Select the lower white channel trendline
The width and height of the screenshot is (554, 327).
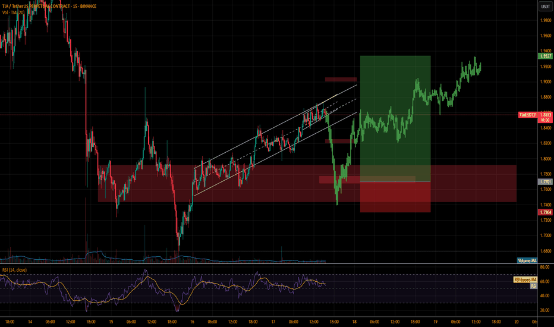tap(276, 154)
